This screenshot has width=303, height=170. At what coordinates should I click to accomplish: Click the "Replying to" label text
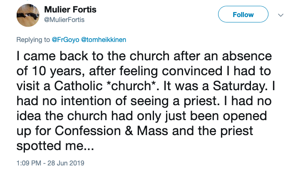click(33, 40)
